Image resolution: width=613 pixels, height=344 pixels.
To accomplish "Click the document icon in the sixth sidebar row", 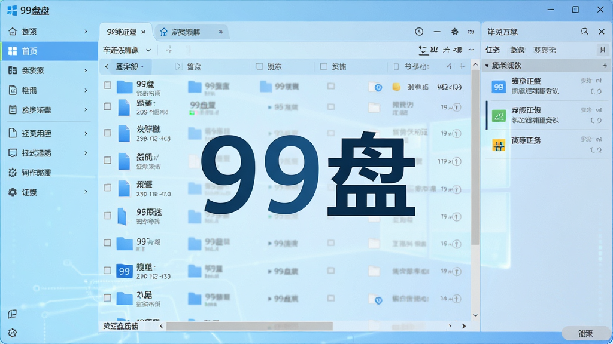I will click(x=13, y=133).
